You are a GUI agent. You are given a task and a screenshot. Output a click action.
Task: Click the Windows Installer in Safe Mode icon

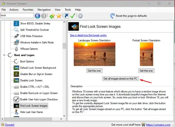point(17,42)
